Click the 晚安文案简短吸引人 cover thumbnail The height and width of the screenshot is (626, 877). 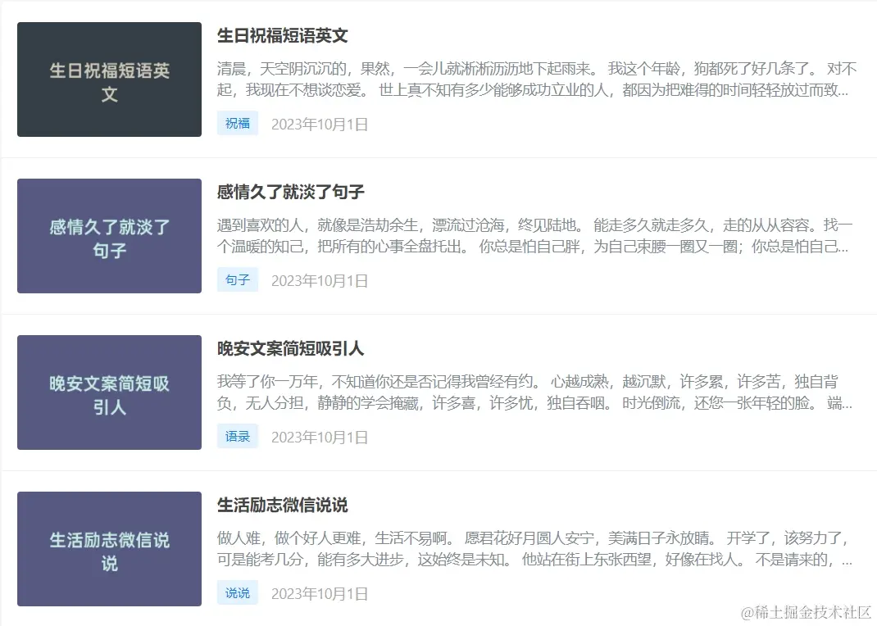point(108,392)
